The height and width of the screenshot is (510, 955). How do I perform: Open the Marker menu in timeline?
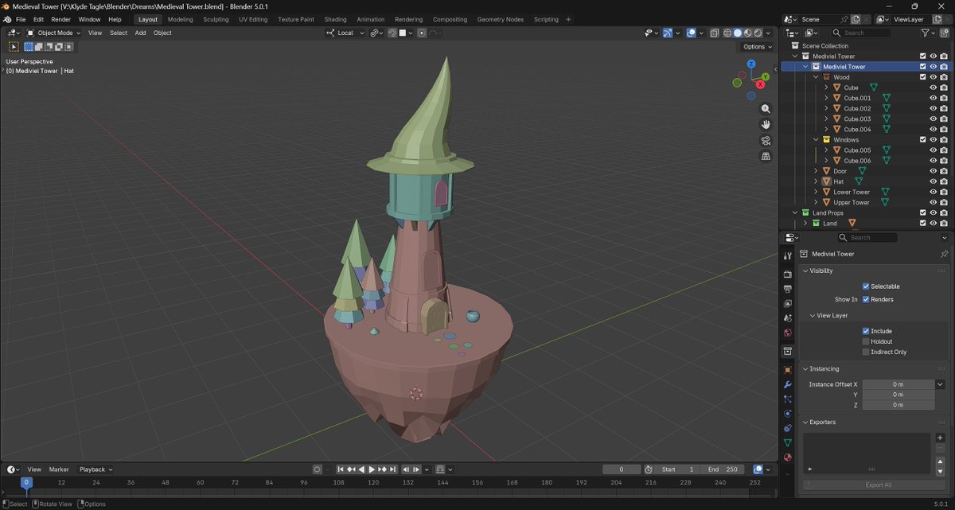point(59,469)
